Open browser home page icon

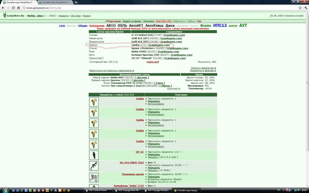(x=18, y=8)
